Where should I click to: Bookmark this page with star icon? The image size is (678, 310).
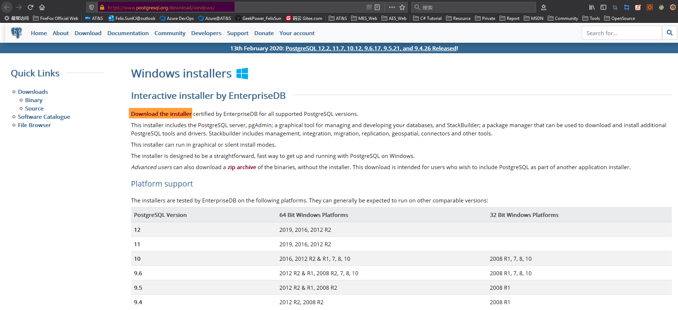(402, 7)
